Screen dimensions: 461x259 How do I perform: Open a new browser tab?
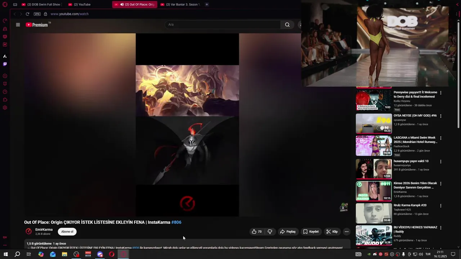(207, 4)
